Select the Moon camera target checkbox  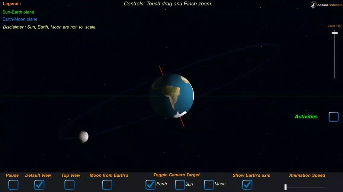(209, 184)
